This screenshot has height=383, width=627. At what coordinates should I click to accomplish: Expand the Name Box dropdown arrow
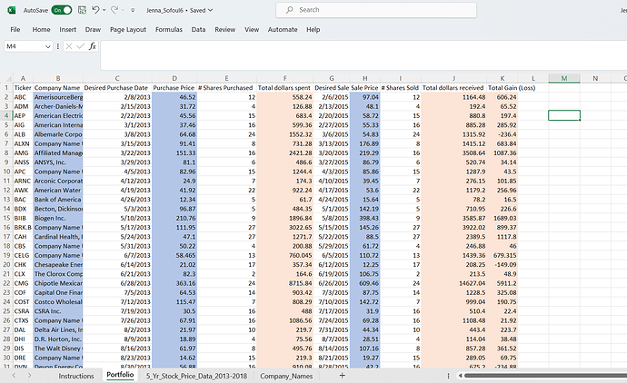pos(48,46)
